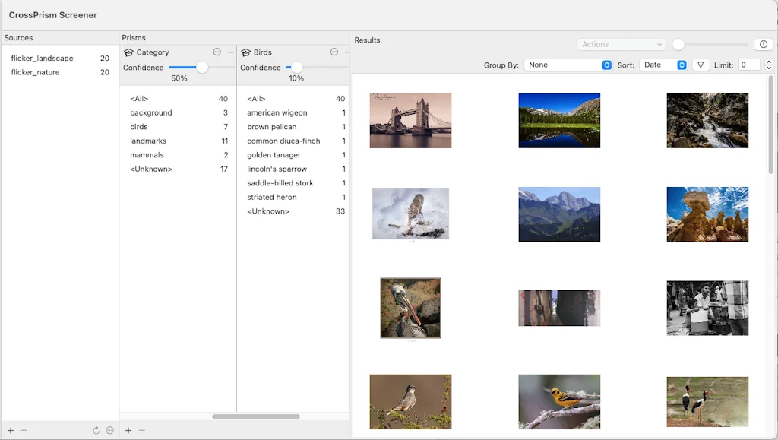Screen dimensions: 778x440
Task: Open the Actions dropdown
Action: [x=621, y=43]
